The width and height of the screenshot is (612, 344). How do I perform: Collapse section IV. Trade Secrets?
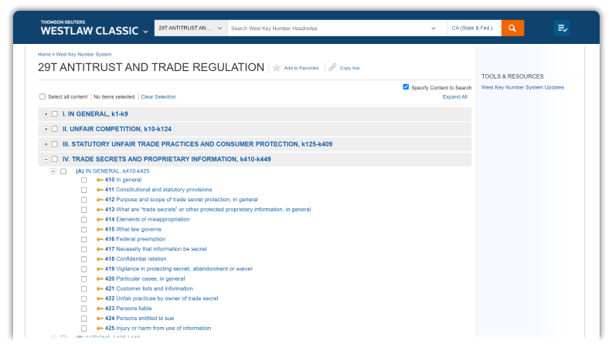(x=46, y=159)
